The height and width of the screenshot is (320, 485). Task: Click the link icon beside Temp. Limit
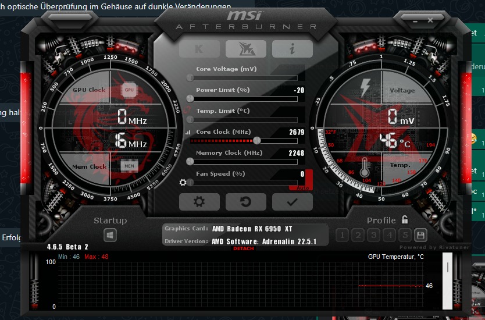(x=187, y=109)
